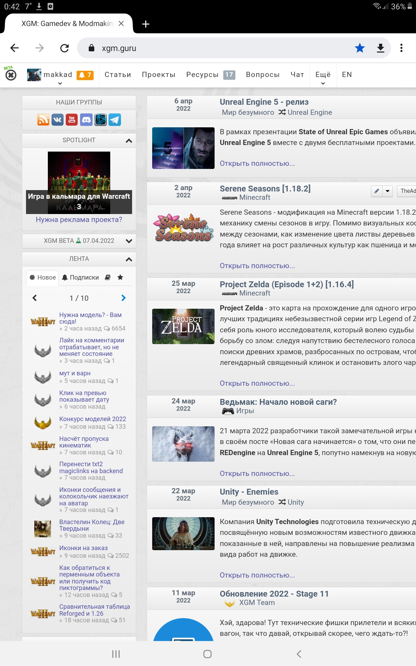Tap the download icon in address bar

pos(381,48)
